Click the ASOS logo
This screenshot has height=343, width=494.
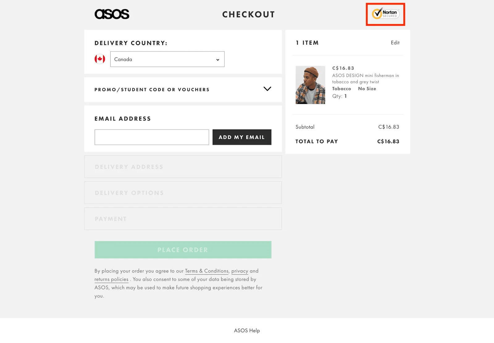pos(112,14)
